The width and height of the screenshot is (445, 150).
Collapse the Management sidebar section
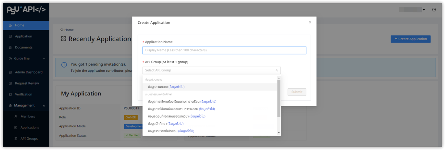point(44,106)
